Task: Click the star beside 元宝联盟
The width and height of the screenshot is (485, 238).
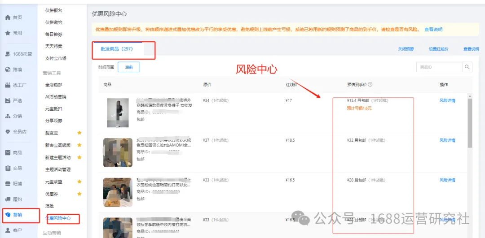Action: [x=79, y=182]
